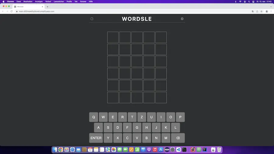Tap the O key on the on-screen keyboard
Image resolution: width=274 pixels, height=154 pixels.
[170, 117]
